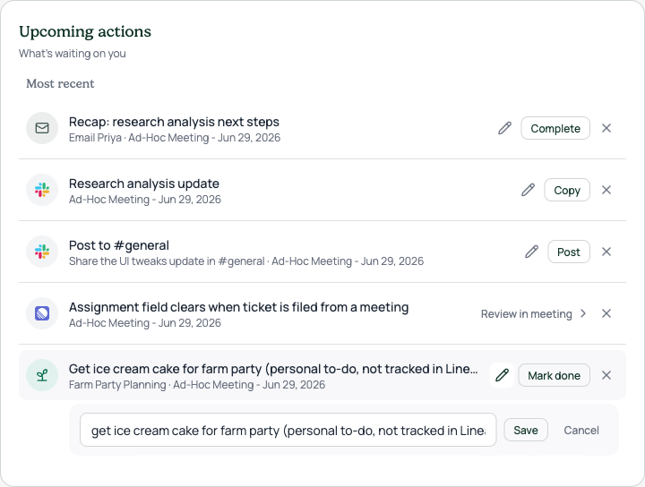Click the sprout icon for the farm party task
This screenshot has height=487, width=645.
pyautogui.click(x=42, y=375)
